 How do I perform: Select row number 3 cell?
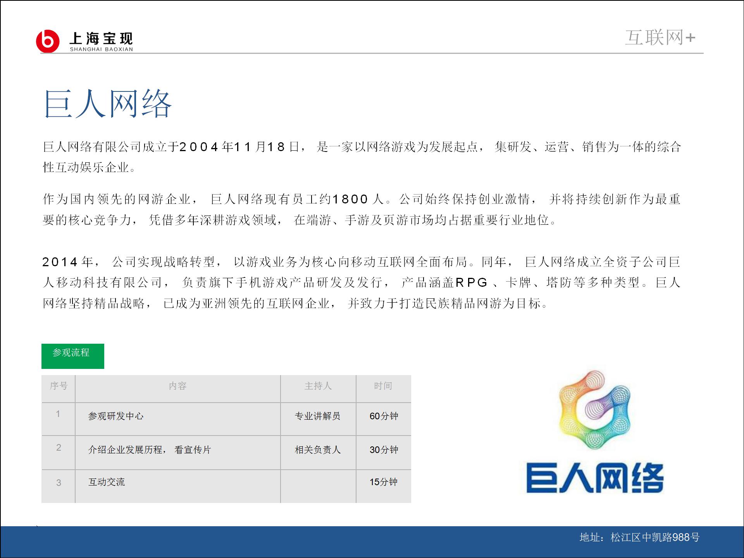click(x=59, y=486)
